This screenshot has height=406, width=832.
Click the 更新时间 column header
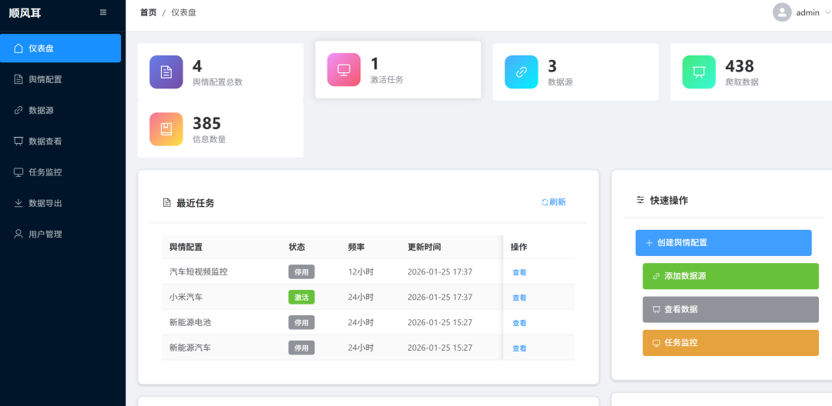click(x=424, y=247)
